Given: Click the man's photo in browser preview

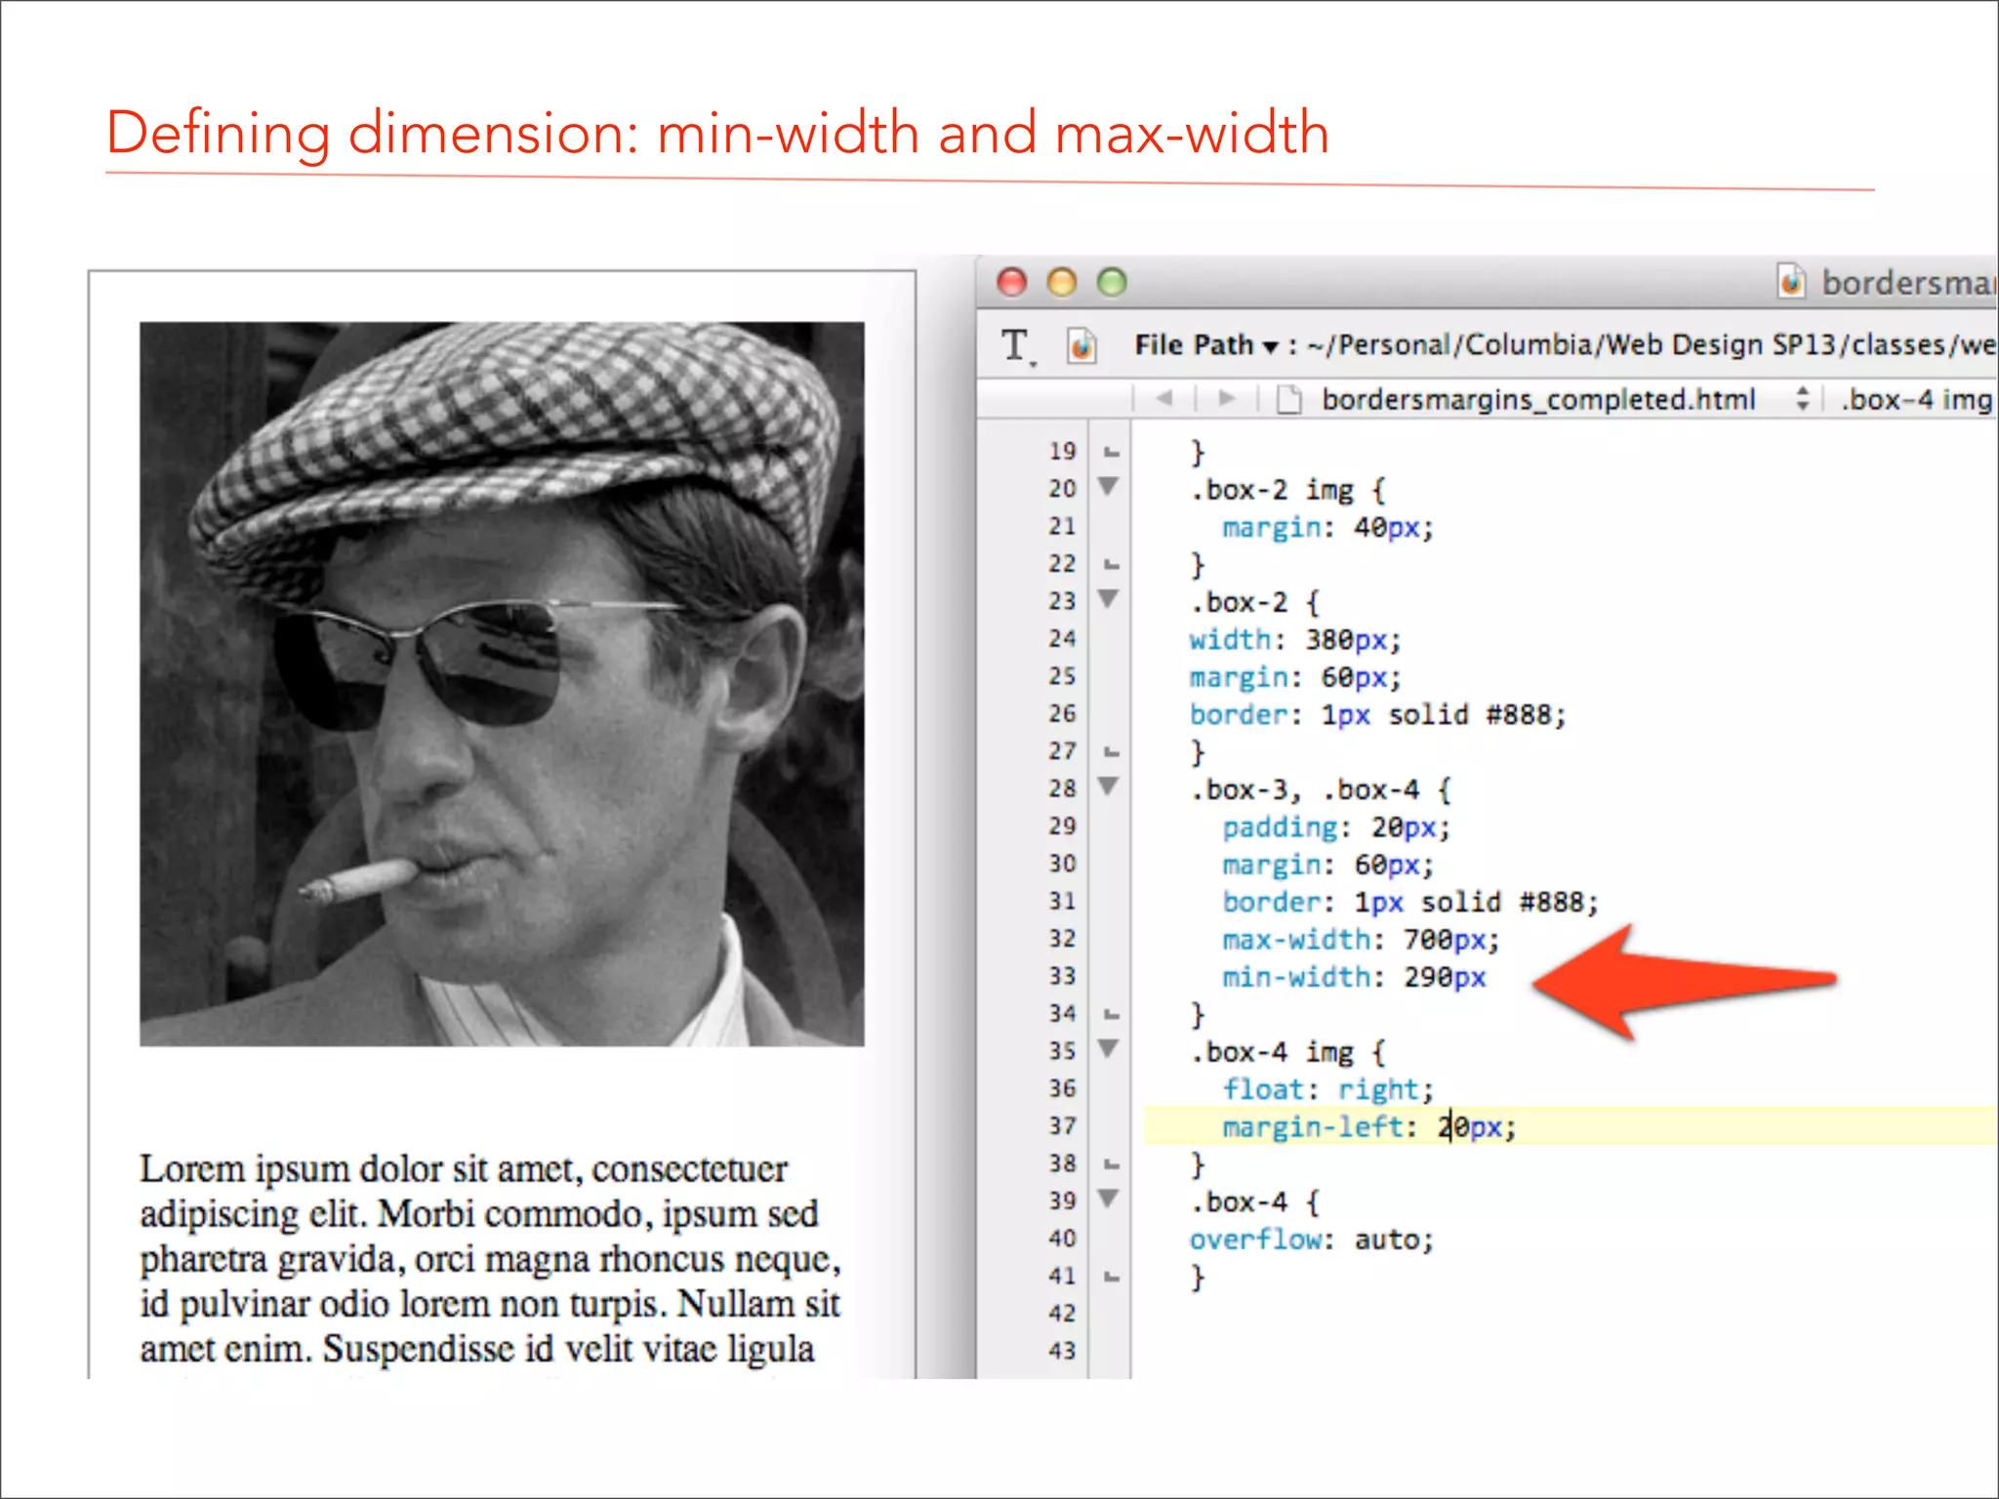Looking at the screenshot, I should point(502,683).
